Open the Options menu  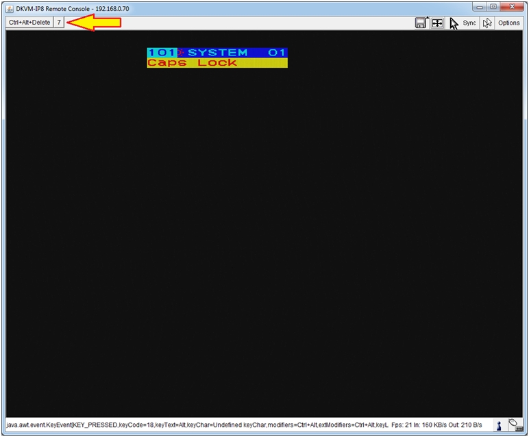pos(509,23)
